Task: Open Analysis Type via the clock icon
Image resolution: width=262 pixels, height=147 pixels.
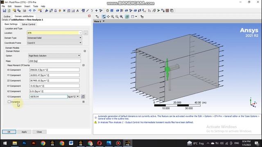Action: [x=107, y=11]
